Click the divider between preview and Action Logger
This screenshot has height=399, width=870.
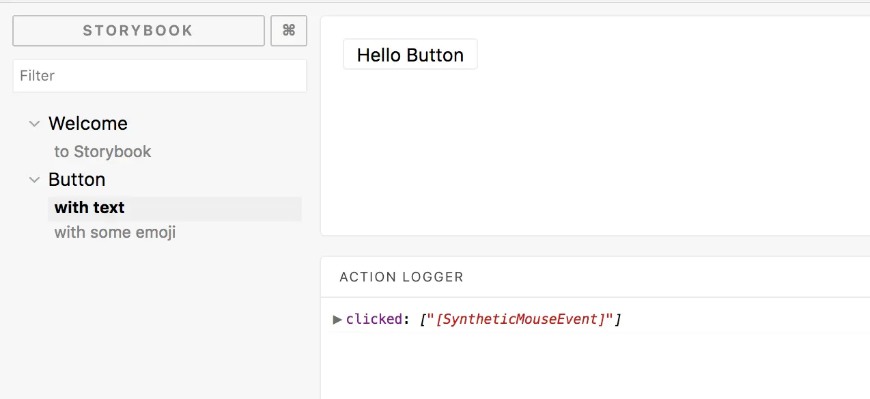point(594,246)
